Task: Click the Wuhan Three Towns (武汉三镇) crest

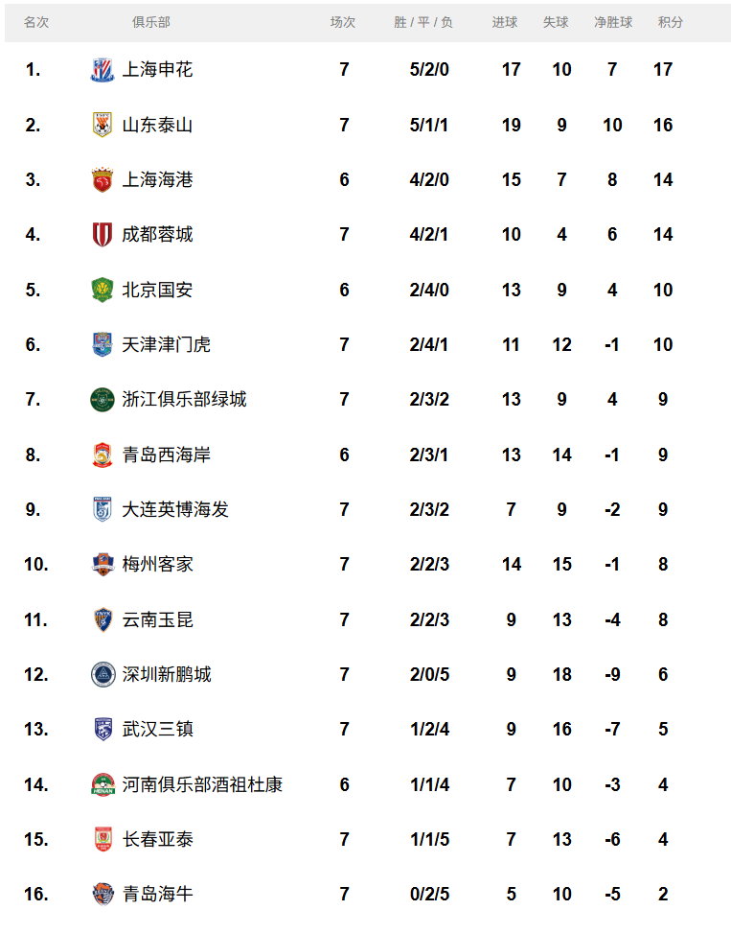Action: (x=102, y=730)
